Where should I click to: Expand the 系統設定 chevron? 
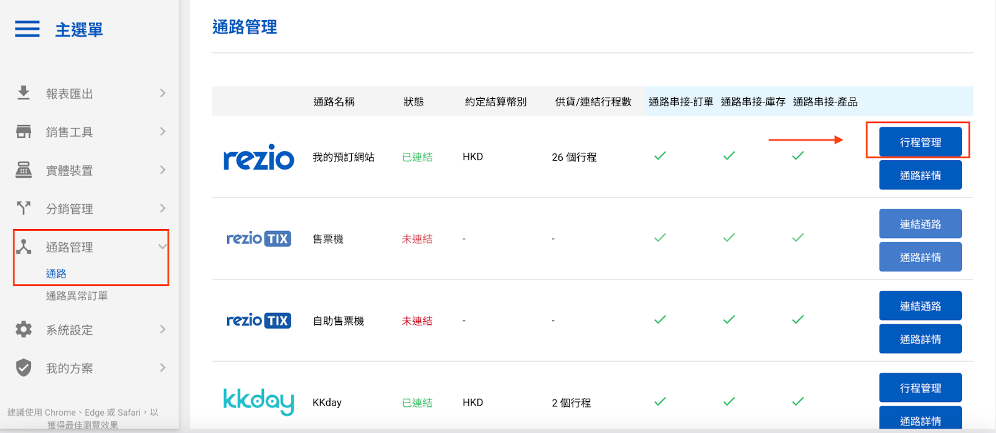coord(162,329)
